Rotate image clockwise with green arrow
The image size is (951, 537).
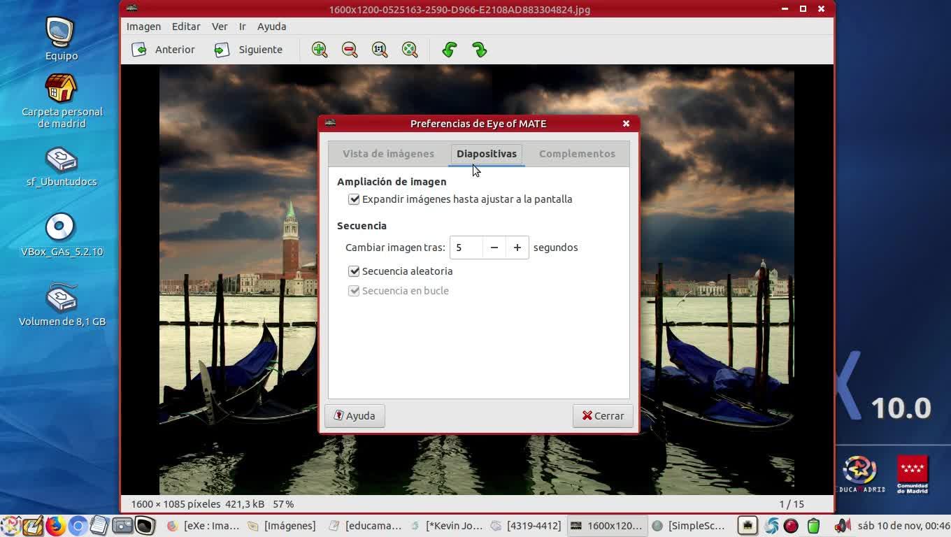tap(480, 50)
